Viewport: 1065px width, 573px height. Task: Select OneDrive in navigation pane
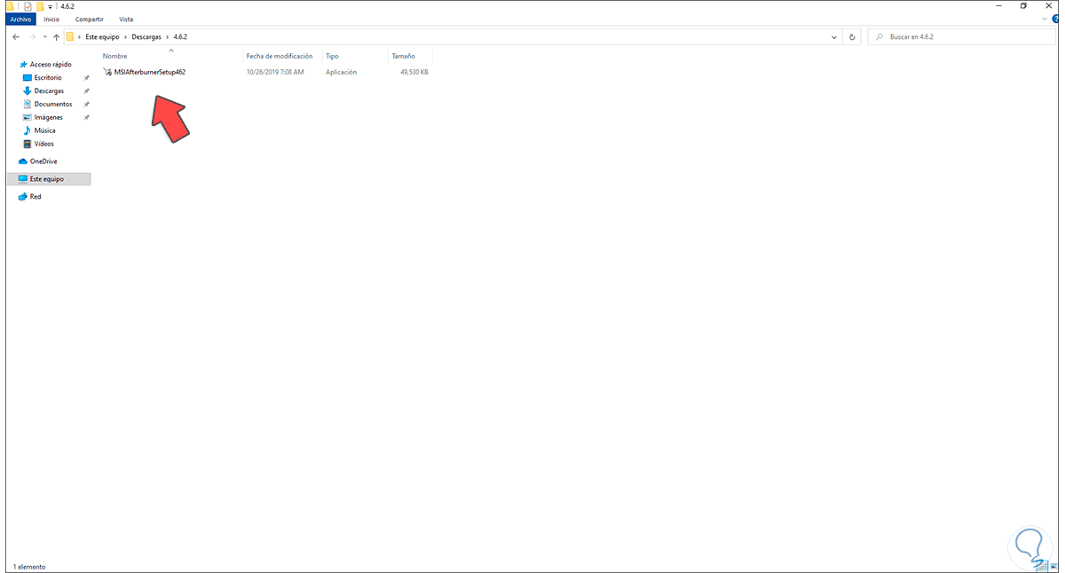[43, 161]
